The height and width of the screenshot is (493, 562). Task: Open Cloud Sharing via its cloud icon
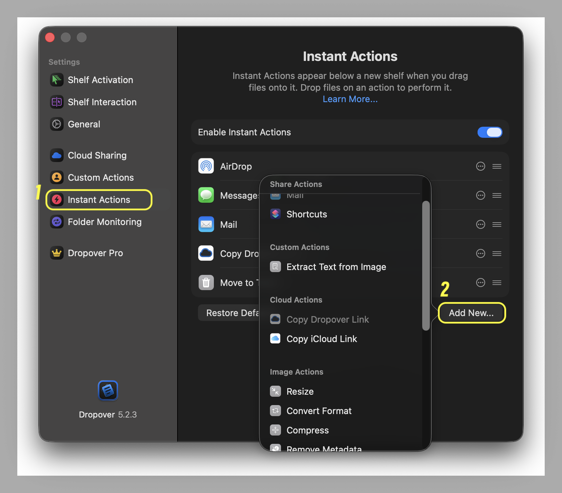tap(57, 155)
